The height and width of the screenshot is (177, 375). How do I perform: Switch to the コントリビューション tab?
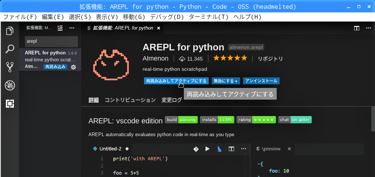(x=130, y=100)
